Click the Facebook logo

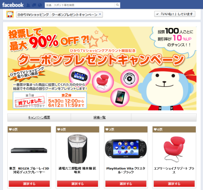coord(13,5)
